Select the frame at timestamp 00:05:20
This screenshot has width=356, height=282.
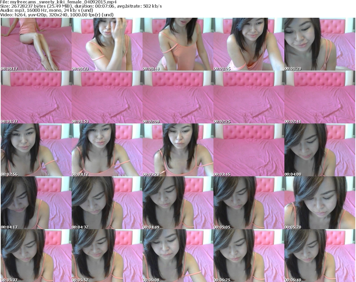coord(320,203)
